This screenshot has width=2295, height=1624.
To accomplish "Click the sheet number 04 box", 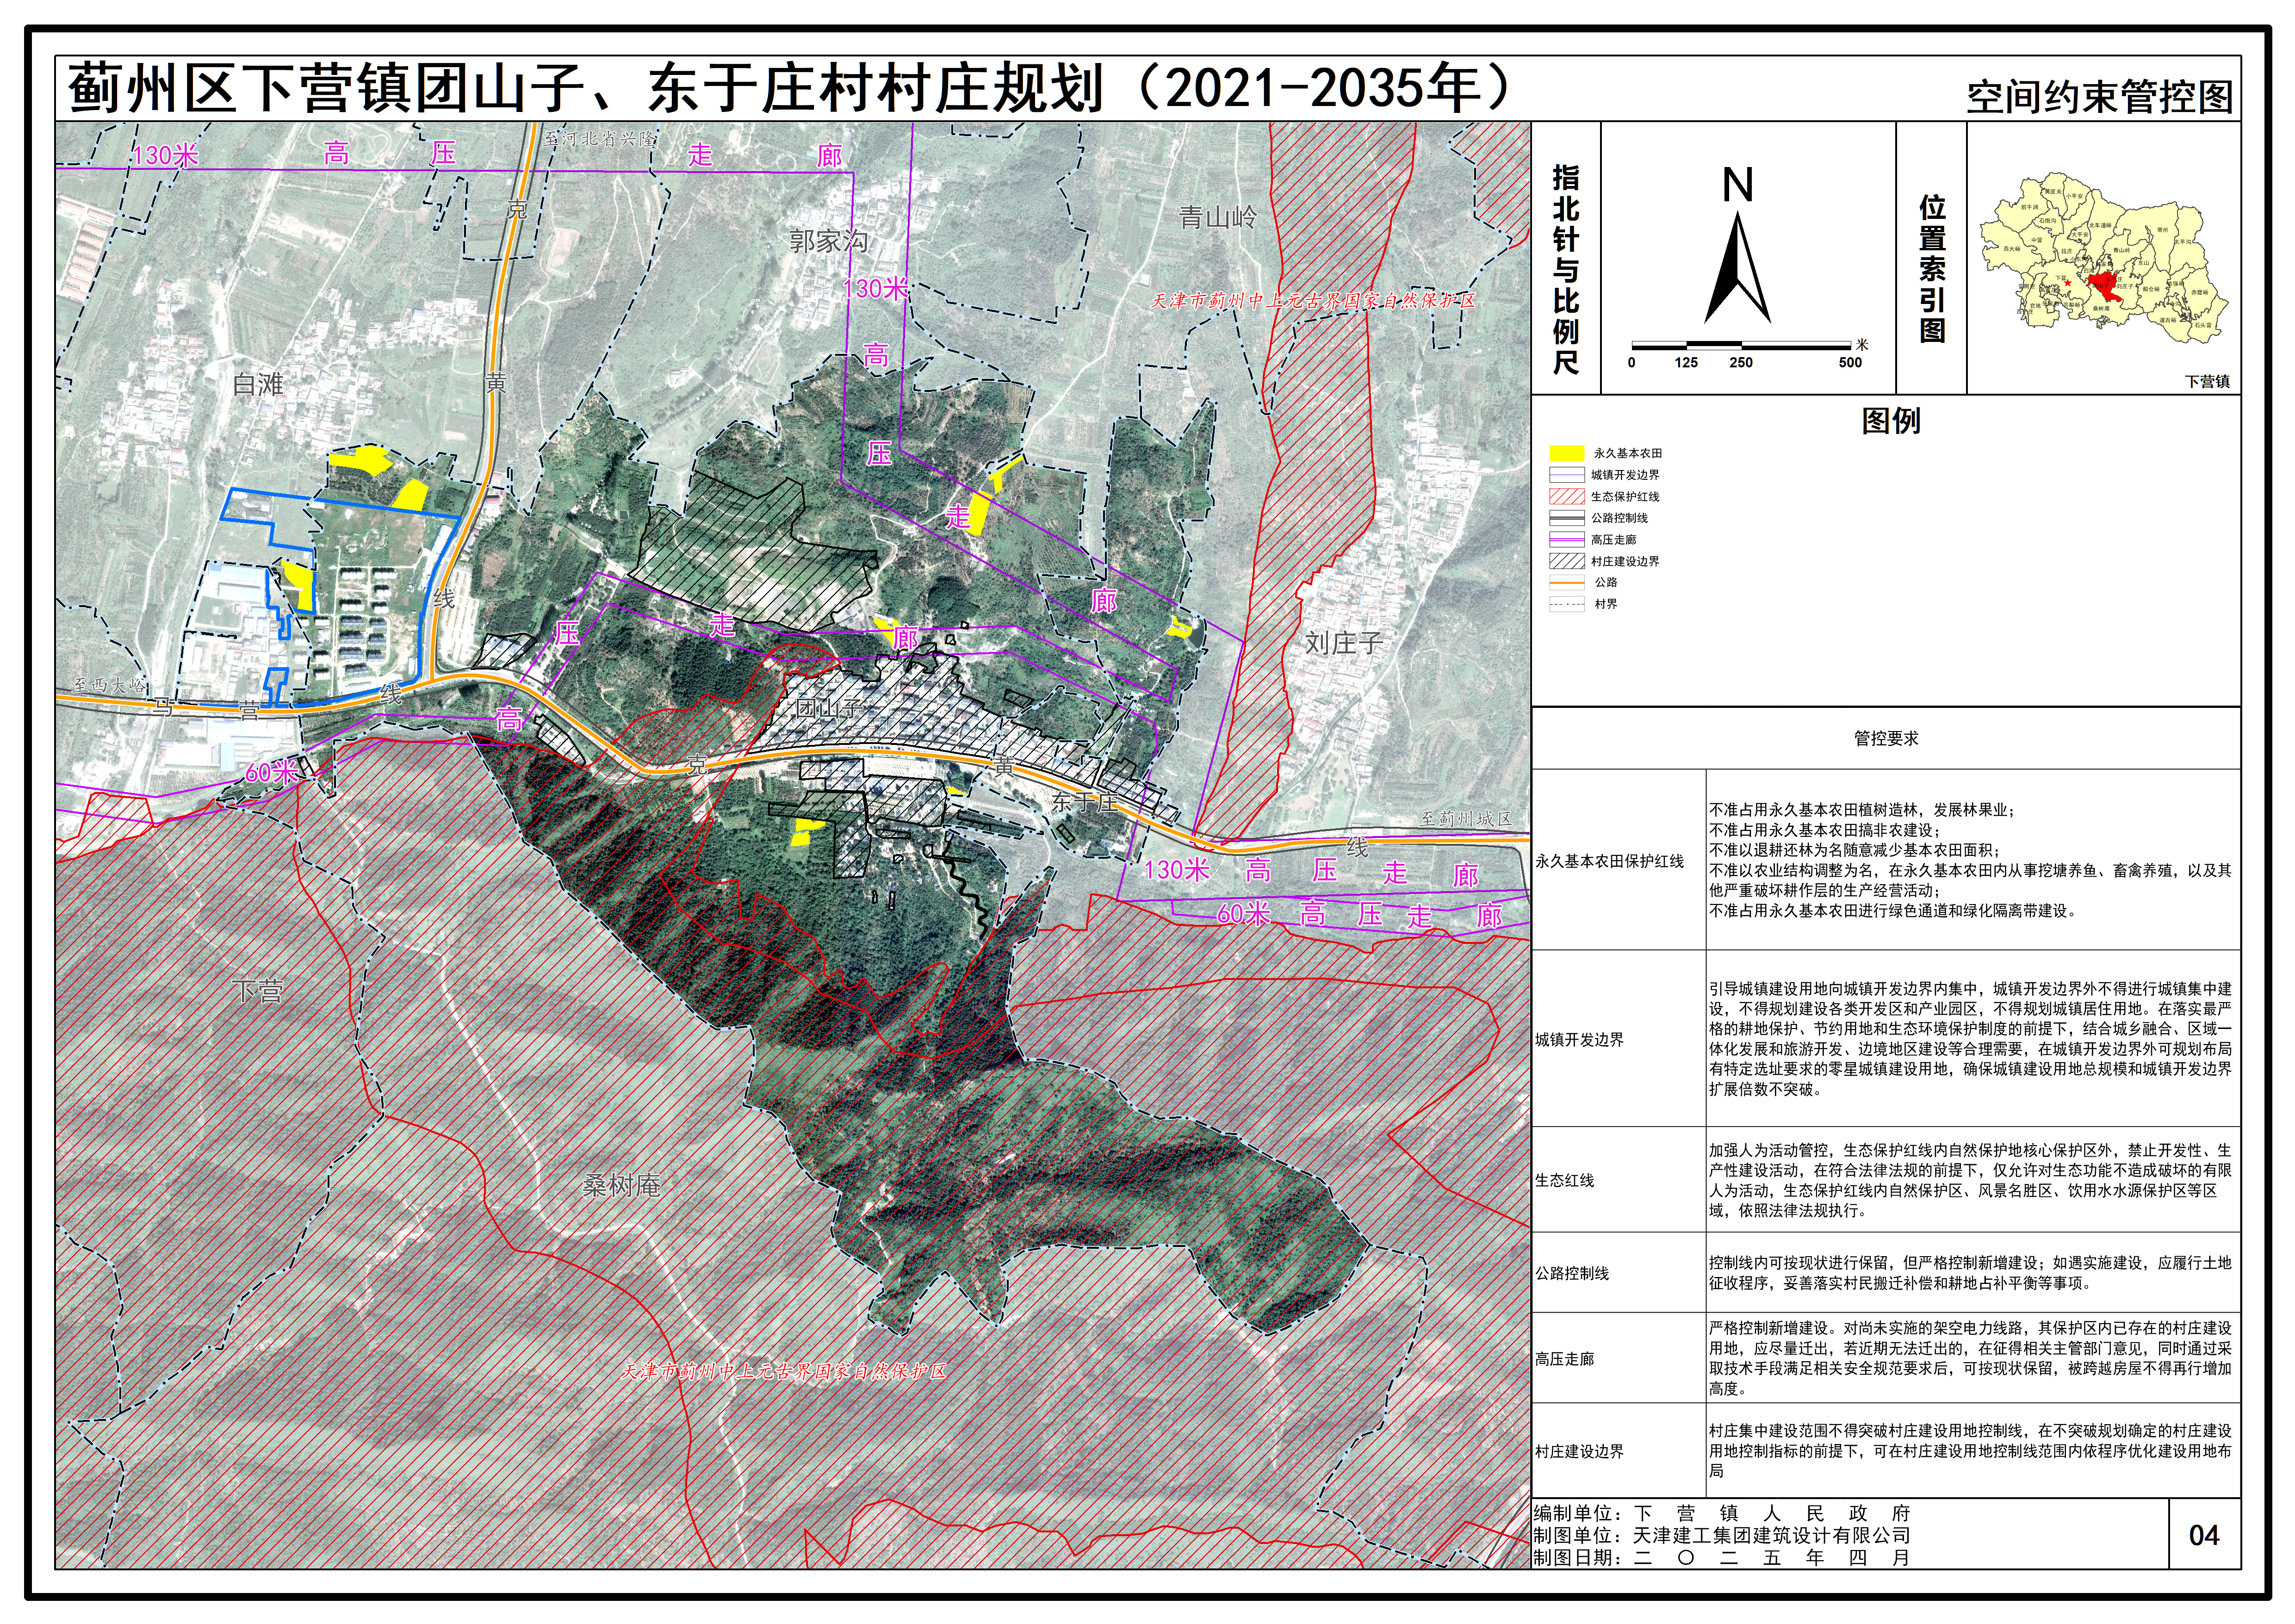I will [2204, 1535].
